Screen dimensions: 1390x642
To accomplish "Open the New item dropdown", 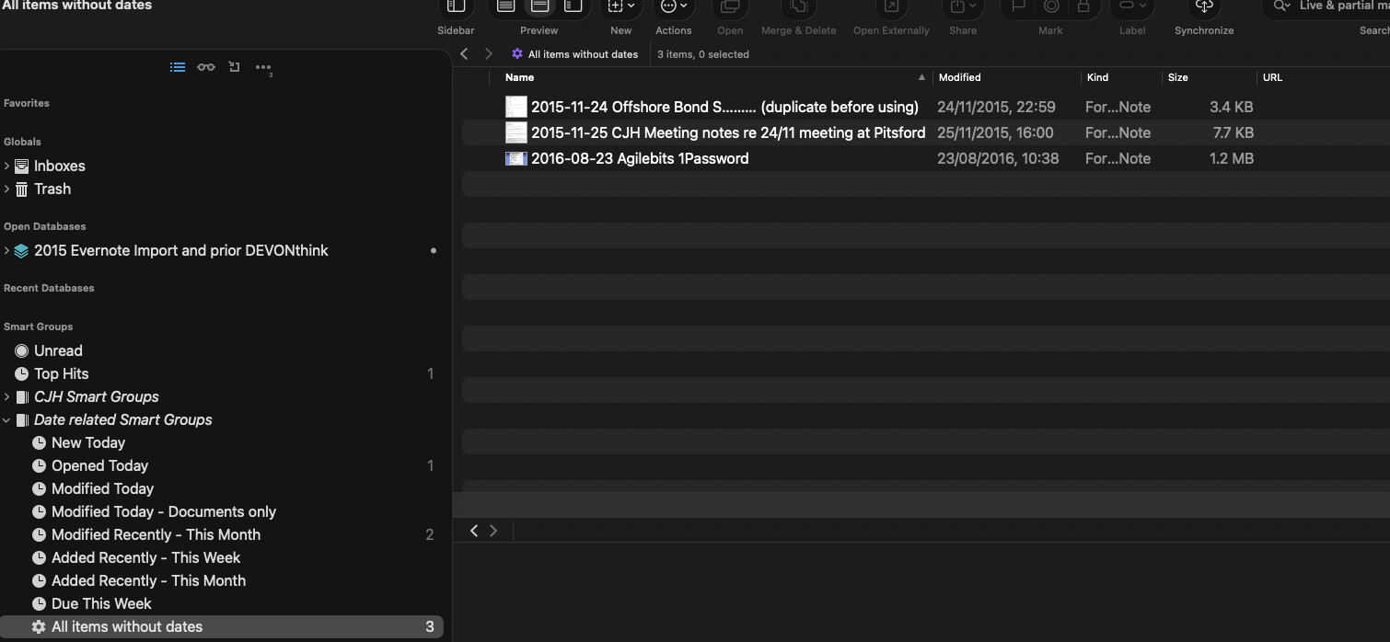I will pyautogui.click(x=621, y=7).
